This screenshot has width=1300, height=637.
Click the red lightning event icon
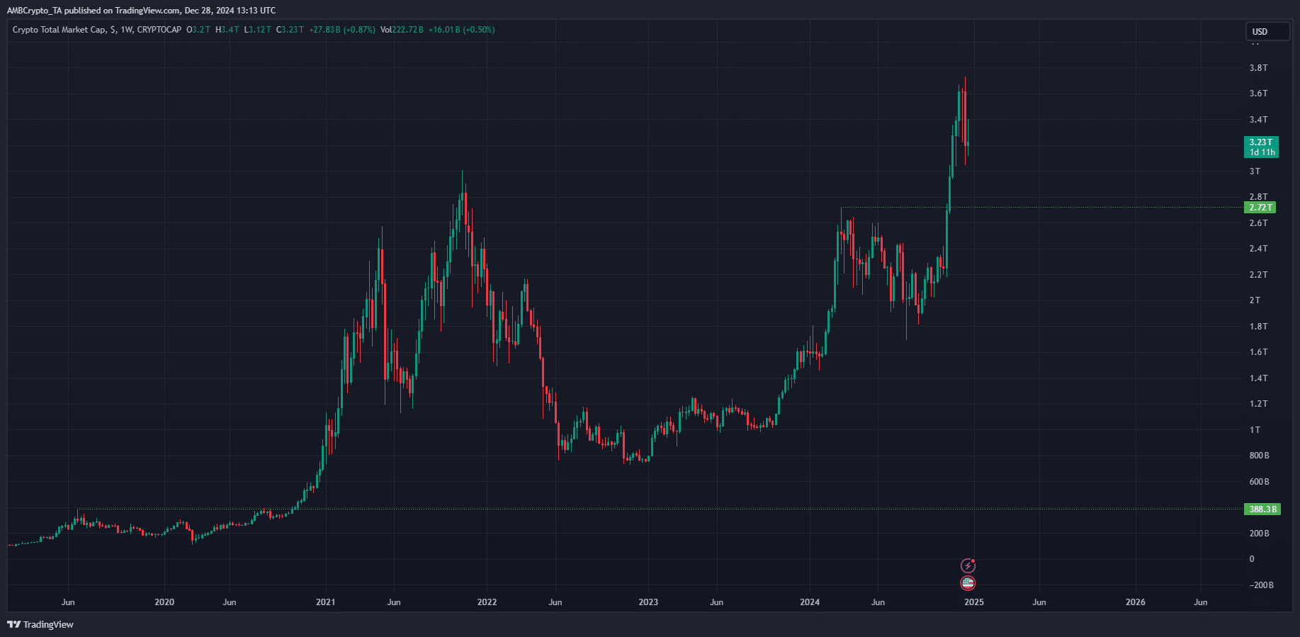[968, 565]
